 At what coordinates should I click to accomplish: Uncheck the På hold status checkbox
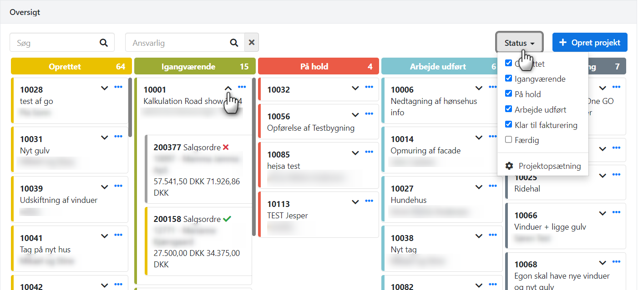(x=509, y=94)
